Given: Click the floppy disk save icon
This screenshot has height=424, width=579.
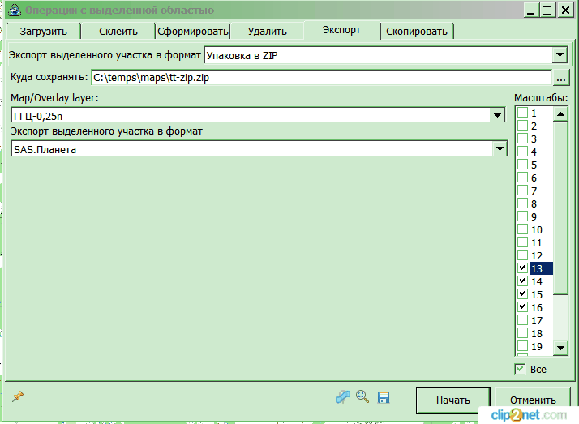Looking at the screenshot, I should 384,397.
